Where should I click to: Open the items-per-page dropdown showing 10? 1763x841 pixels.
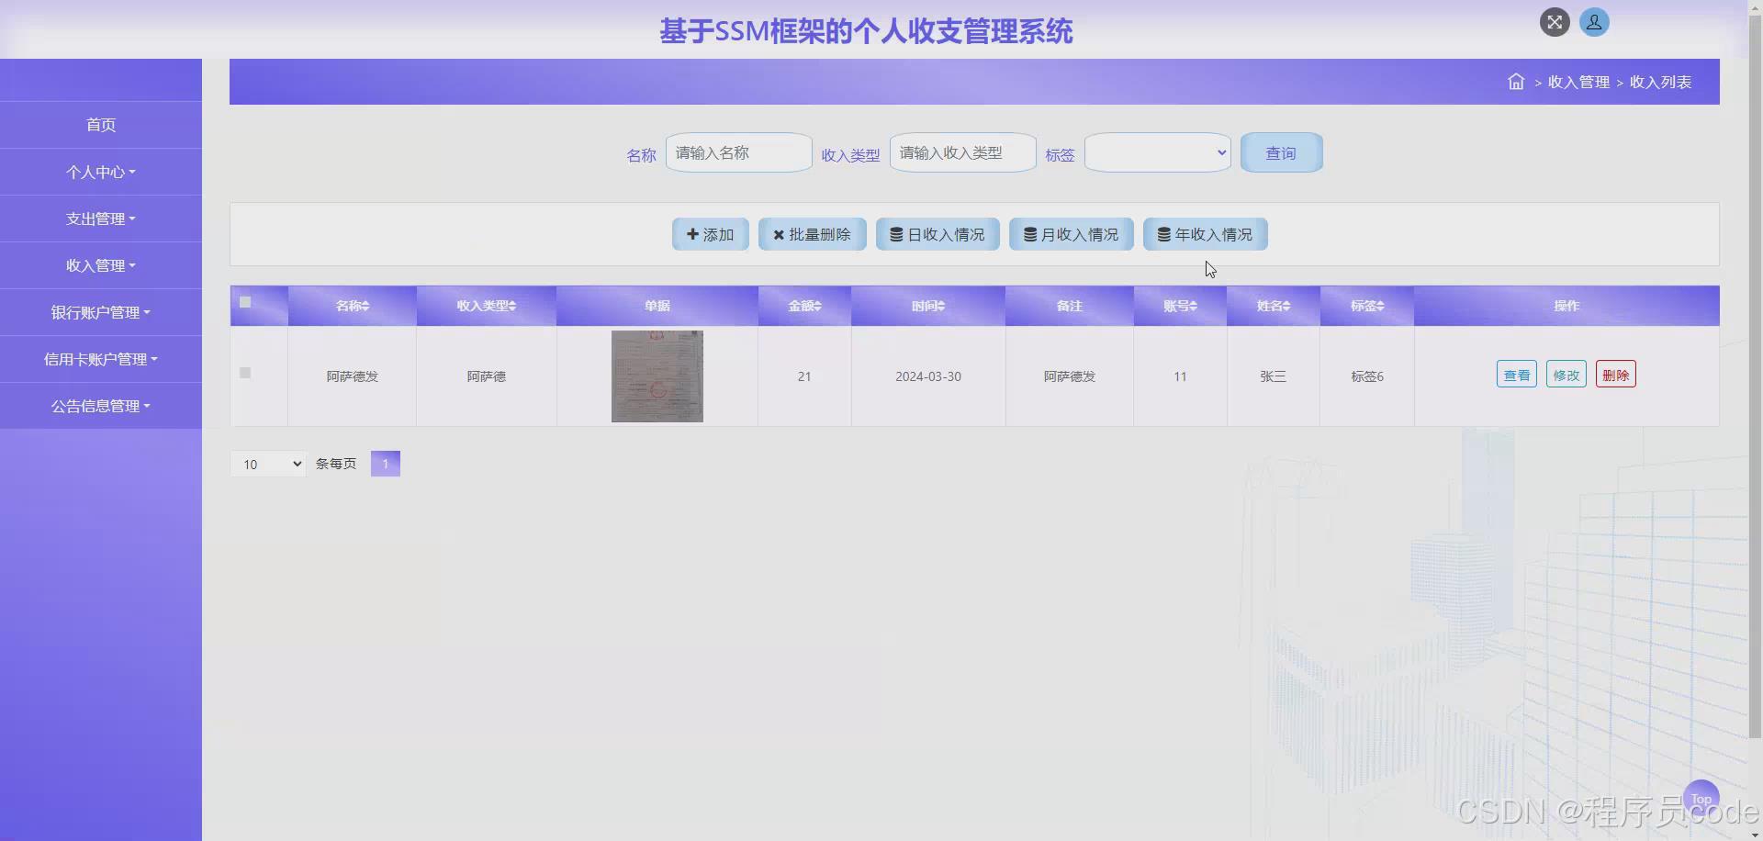266,464
